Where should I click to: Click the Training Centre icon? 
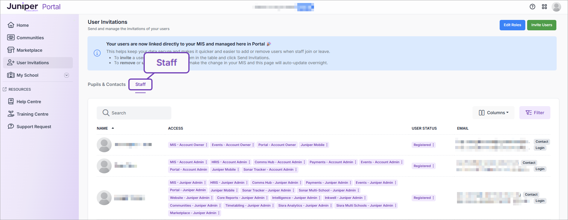11,114
